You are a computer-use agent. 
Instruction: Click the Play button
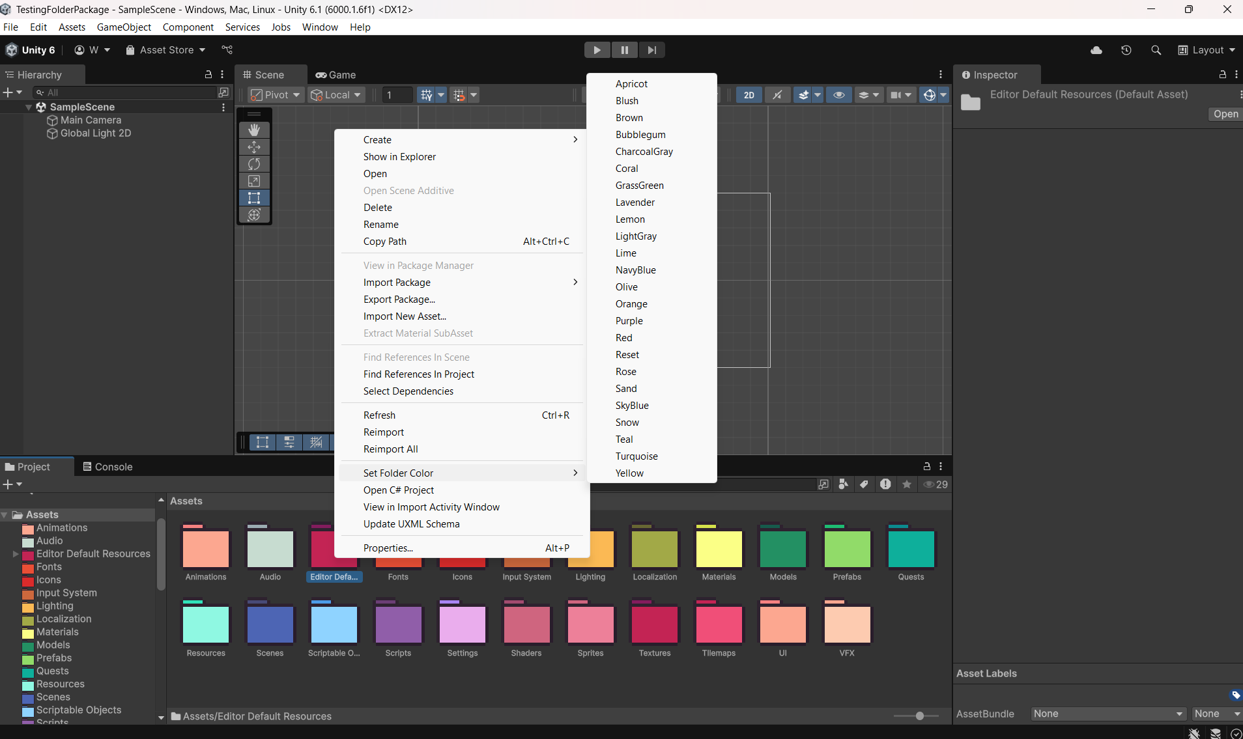pyautogui.click(x=597, y=50)
